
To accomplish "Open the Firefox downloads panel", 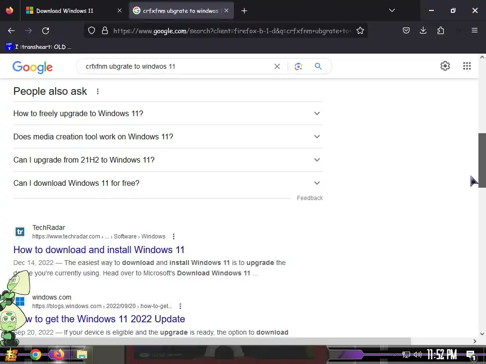I will pyautogui.click(x=423, y=30).
